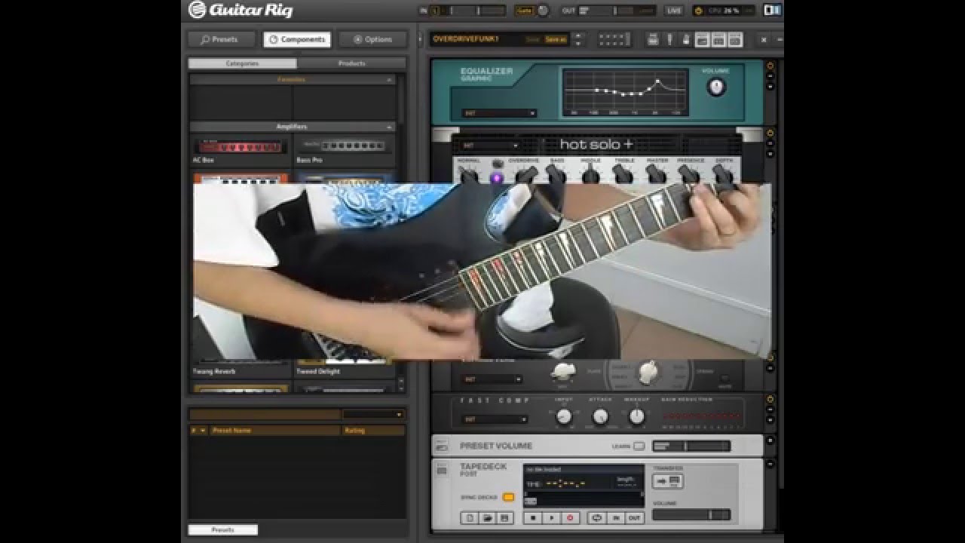Play the Tapedeck
The width and height of the screenshot is (965, 543).
(x=551, y=518)
